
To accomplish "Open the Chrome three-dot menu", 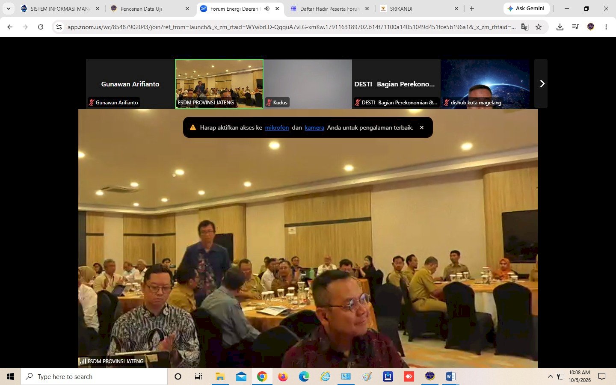I will click(x=606, y=27).
